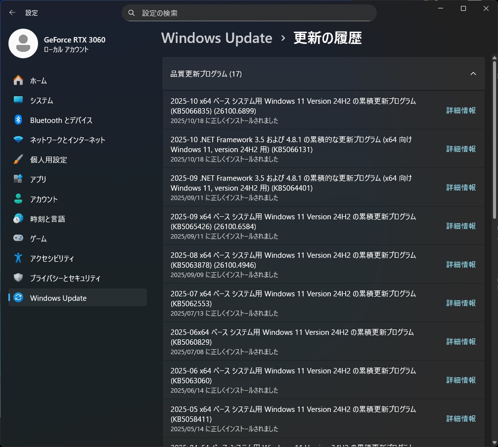498x447 pixels.
Task: Click the 時刻と言語 globe clock icon
Action: tap(18, 219)
